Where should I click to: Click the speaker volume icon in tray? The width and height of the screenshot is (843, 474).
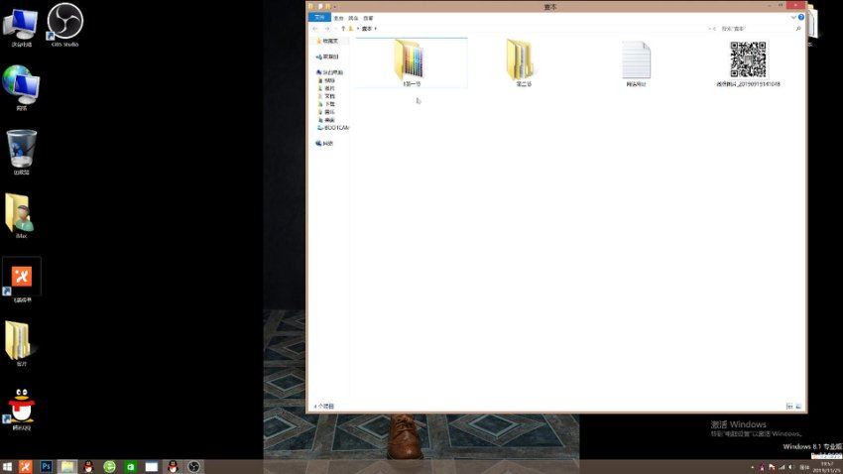click(790, 467)
